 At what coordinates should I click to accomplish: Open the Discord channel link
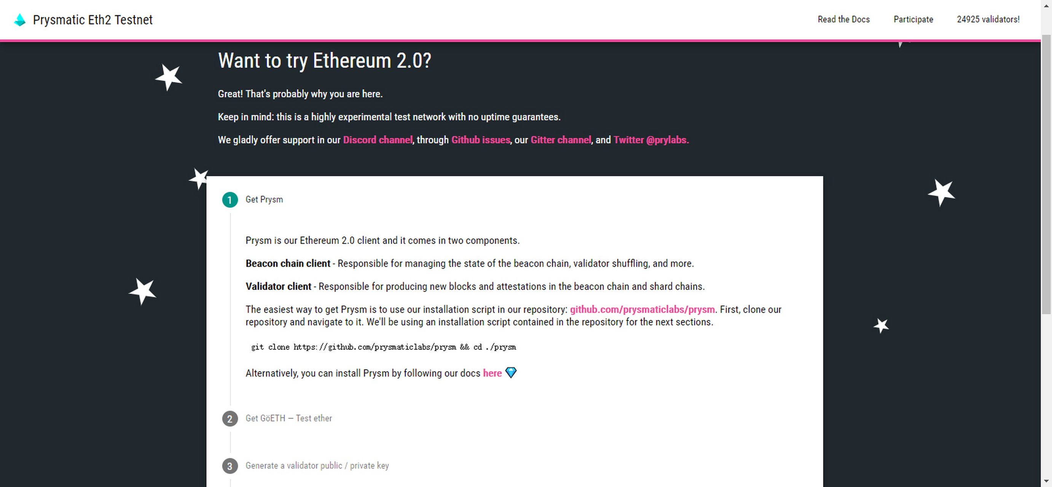(377, 140)
